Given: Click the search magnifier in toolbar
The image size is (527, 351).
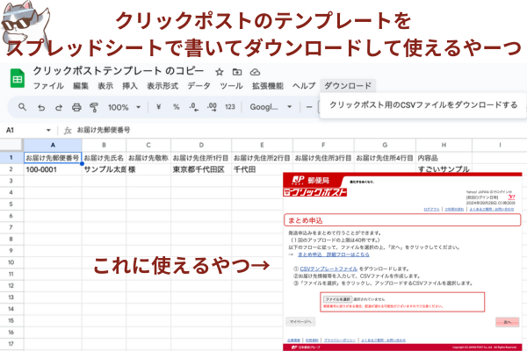Looking at the screenshot, I should tap(22, 107).
